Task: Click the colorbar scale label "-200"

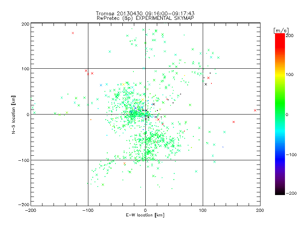Action: pos(291,194)
